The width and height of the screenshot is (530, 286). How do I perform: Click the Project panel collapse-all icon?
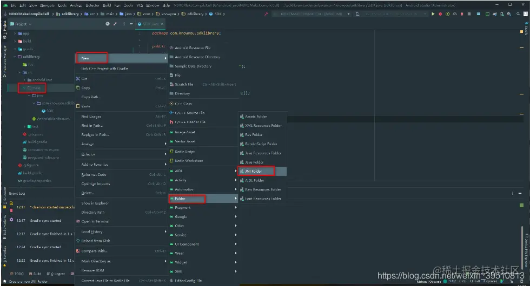click(x=115, y=24)
